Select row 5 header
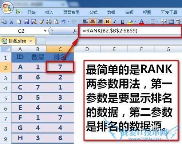 pyautogui.click(x=5, y=98)
